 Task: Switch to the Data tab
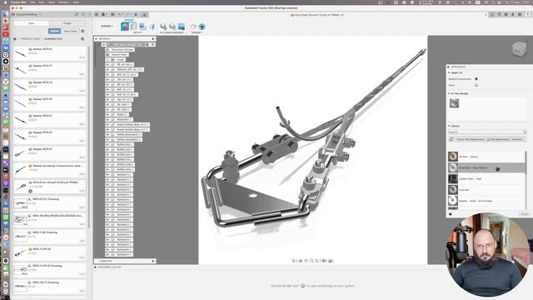point(32,23)
